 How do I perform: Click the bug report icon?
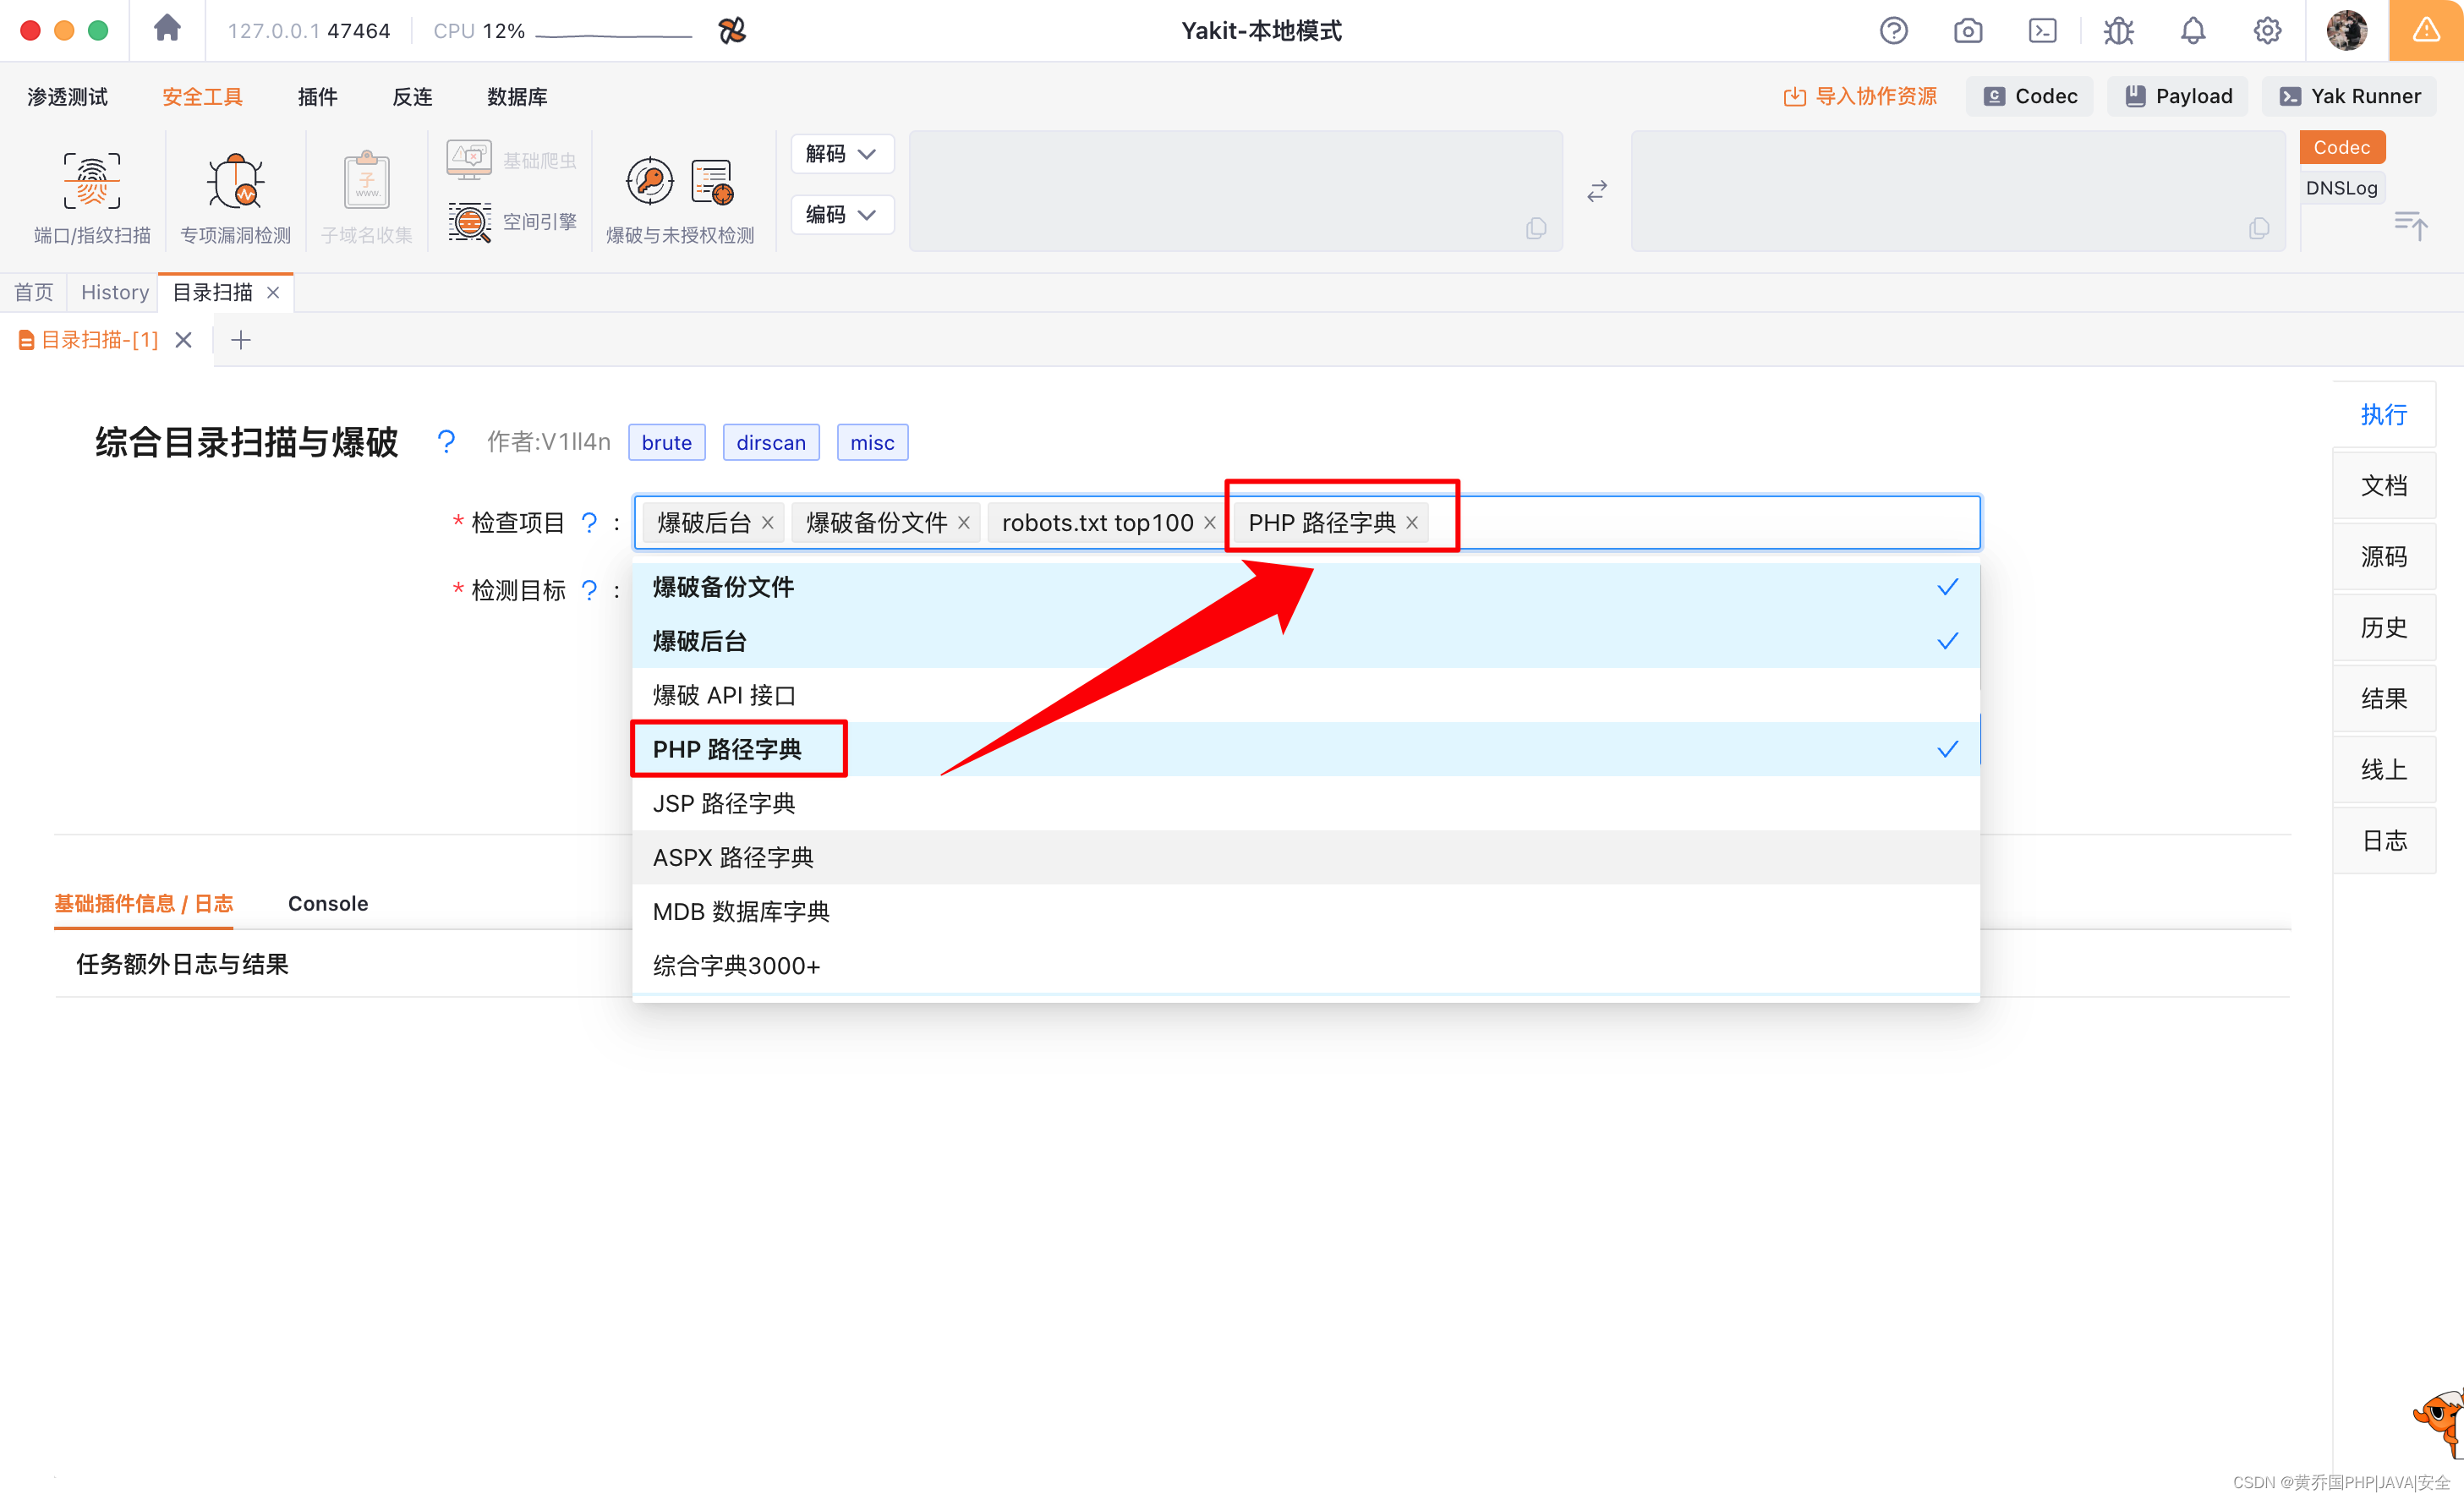[2118, 31]
